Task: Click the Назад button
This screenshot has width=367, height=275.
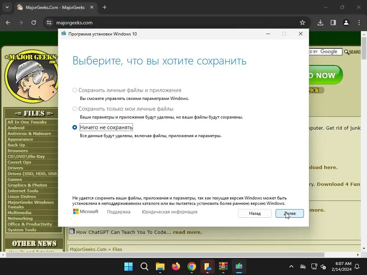Action: coord(255,213)
